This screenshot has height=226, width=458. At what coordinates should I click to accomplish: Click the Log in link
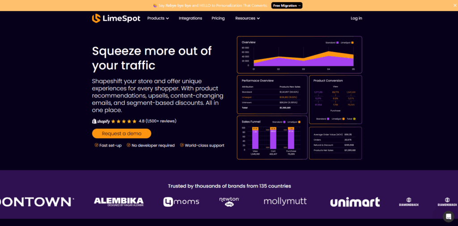(356, 18)
